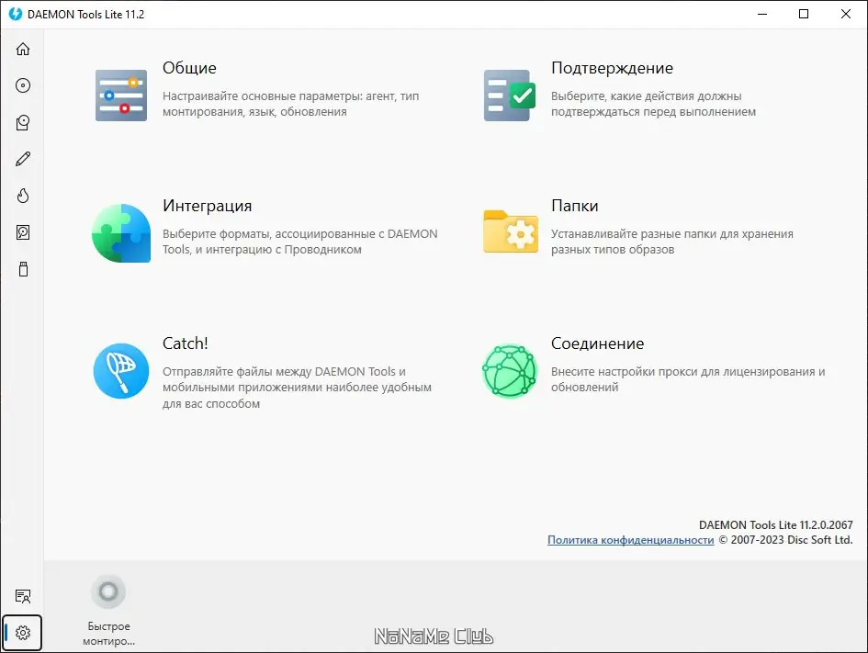Click the Общие sliders icon
The width and height of the screenshot is (868, 653).
click(x=121, y=96)
